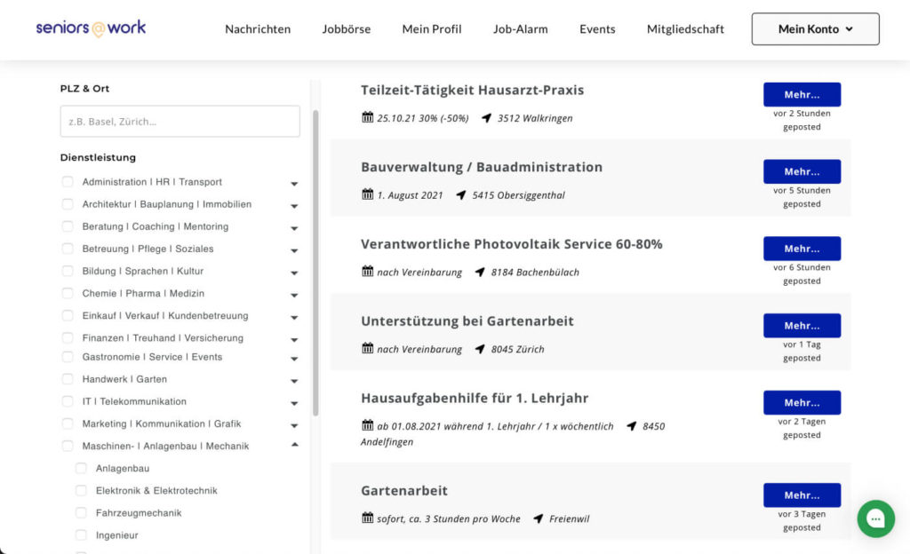Click calendar icon on Bauverwaltung listing
Image resolution: width=910 pixels, height=554 pixels.
(367, 194)
